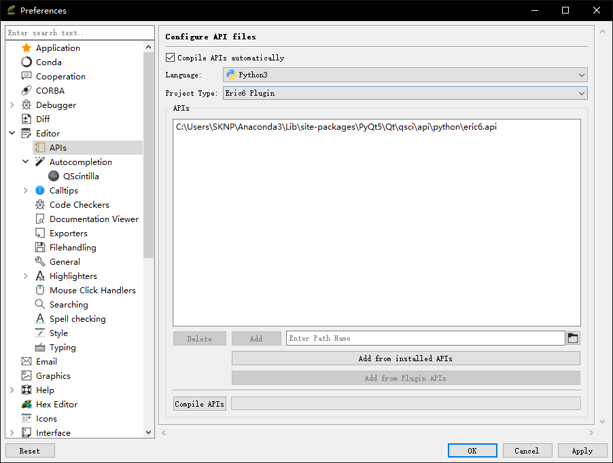Click the Highlighters icon
Screen dimensions: 613x463
pos(40,276)
